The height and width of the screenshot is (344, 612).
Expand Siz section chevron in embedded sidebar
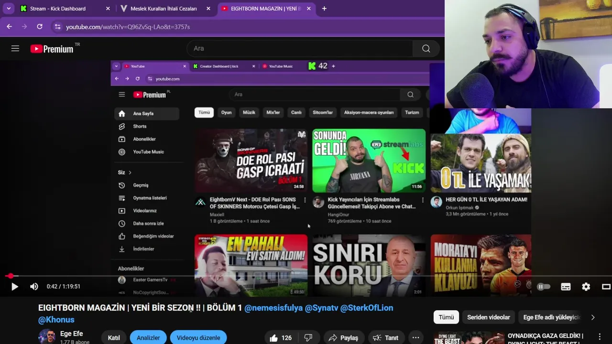point(130,172)
